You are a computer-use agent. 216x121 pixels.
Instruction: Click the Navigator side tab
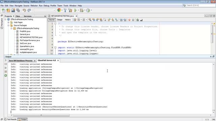pyautogui.click(x=2, y=23)
